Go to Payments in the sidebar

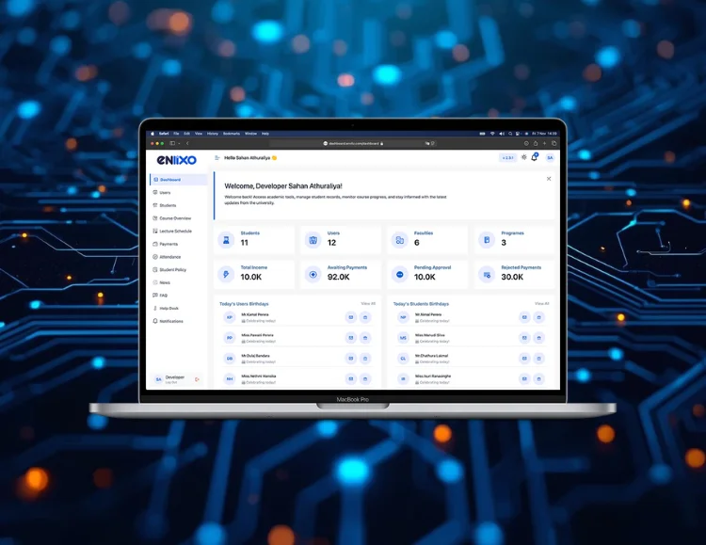pyautogui.click(x=168, y=244)
